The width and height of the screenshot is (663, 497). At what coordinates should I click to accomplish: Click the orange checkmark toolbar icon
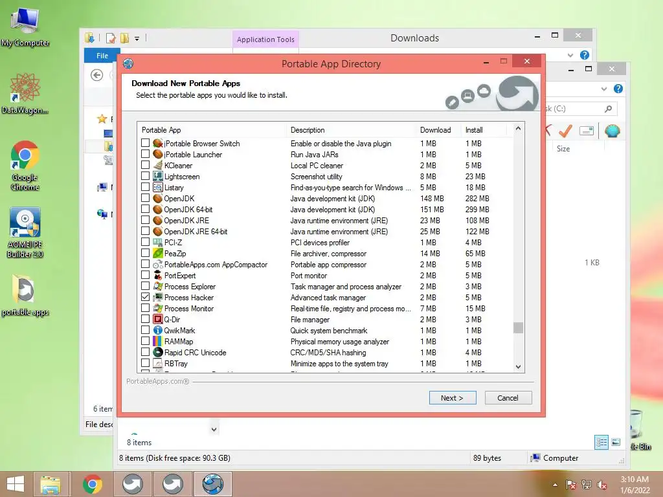(x=565, y=131)
